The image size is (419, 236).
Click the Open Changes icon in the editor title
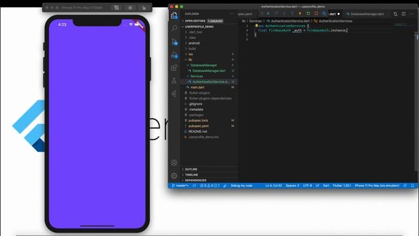(395, 14)
